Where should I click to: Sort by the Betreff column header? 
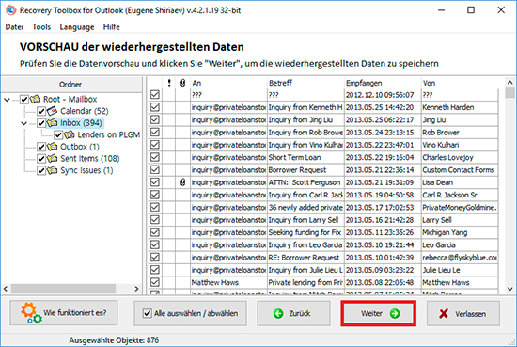(x=305, y=83)
